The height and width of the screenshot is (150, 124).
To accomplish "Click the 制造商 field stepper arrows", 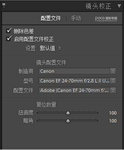I will point(113,71).
